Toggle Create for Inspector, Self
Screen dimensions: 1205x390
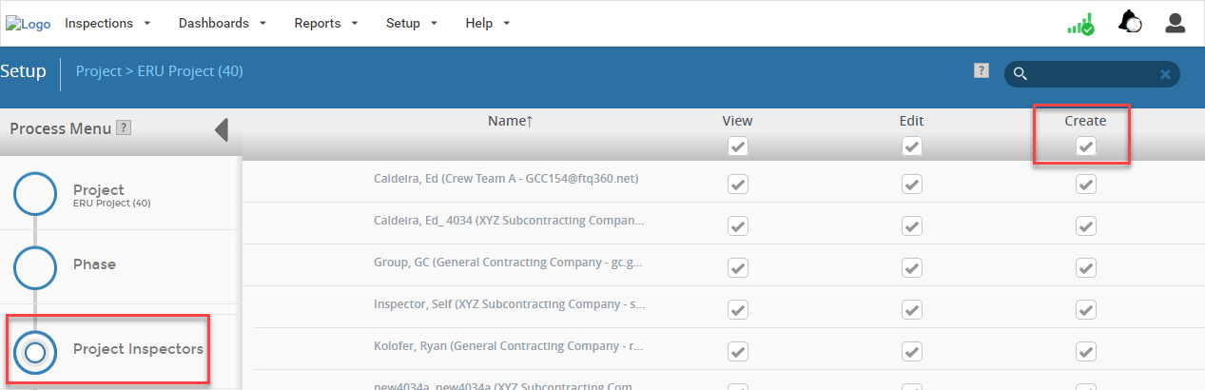(x=1086, y=310)
